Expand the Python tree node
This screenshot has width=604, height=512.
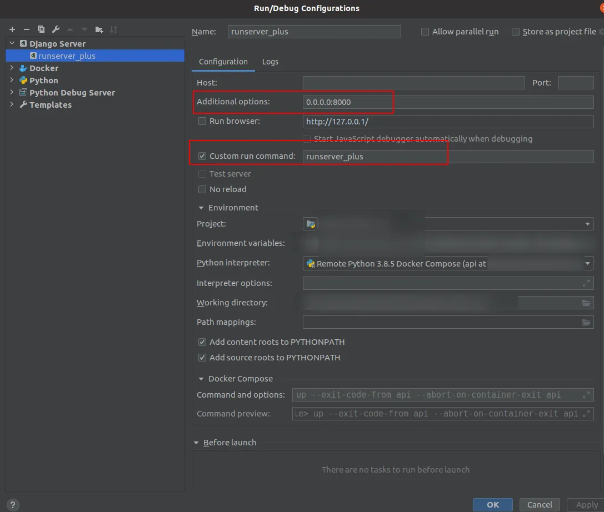(12, 80)
